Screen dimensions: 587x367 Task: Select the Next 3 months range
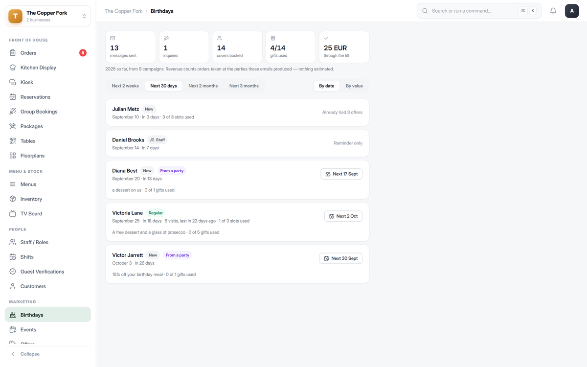click(x=244, y=86)
